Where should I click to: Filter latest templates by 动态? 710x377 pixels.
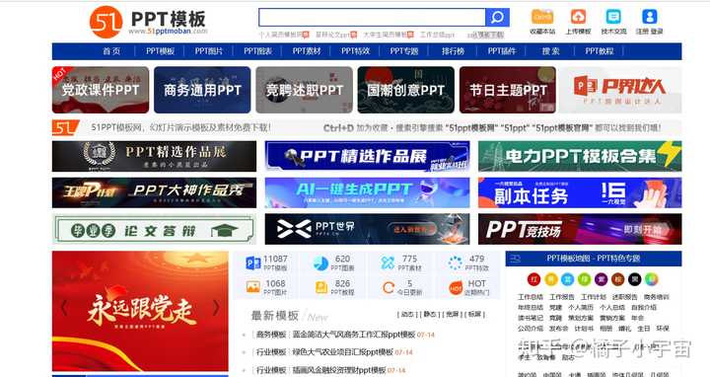[407, 314]
